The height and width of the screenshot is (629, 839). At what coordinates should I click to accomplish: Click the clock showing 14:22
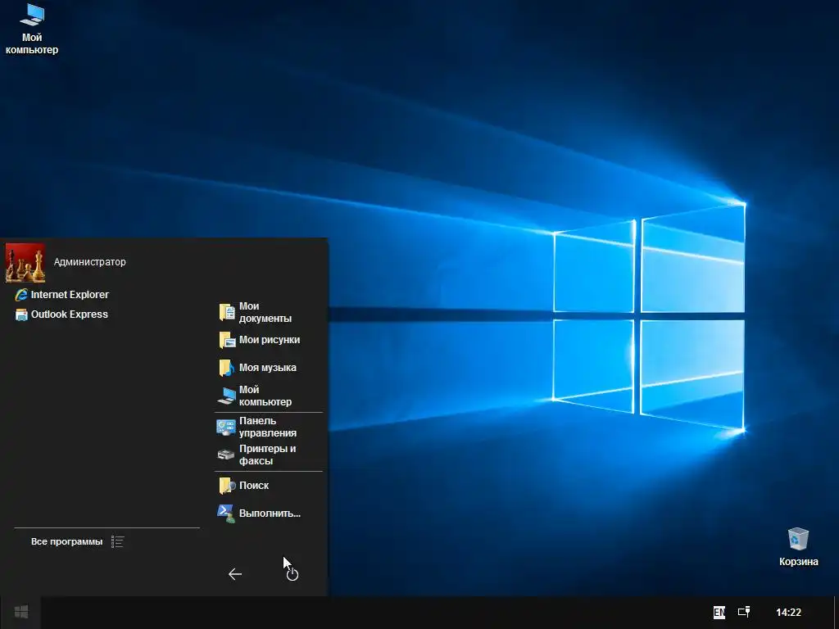point(789,613)
